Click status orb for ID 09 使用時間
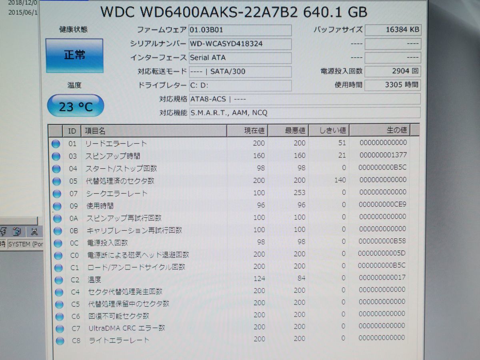480x360 pixels. tap(57, 206)
